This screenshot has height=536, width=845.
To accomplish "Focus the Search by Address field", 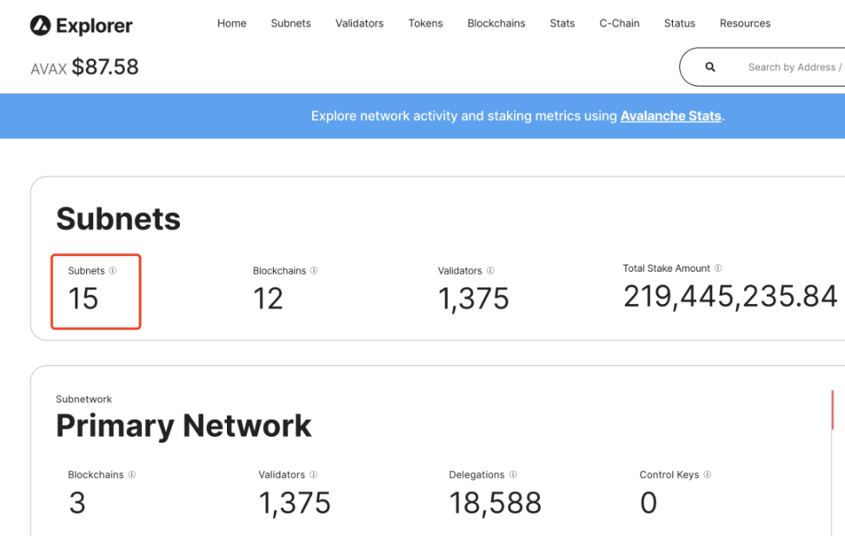I will [x=791, y=67].
